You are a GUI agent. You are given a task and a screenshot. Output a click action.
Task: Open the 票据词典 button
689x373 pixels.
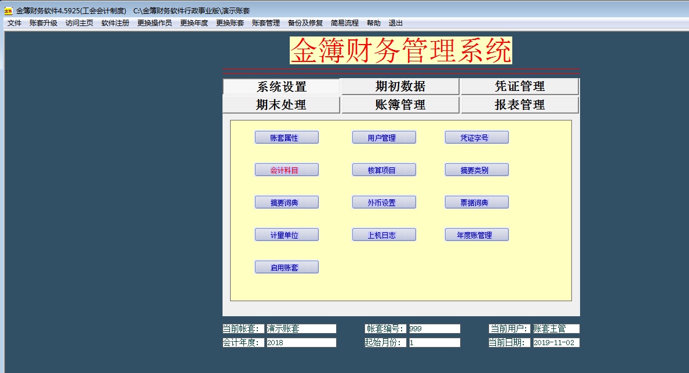tap(477, 203)
